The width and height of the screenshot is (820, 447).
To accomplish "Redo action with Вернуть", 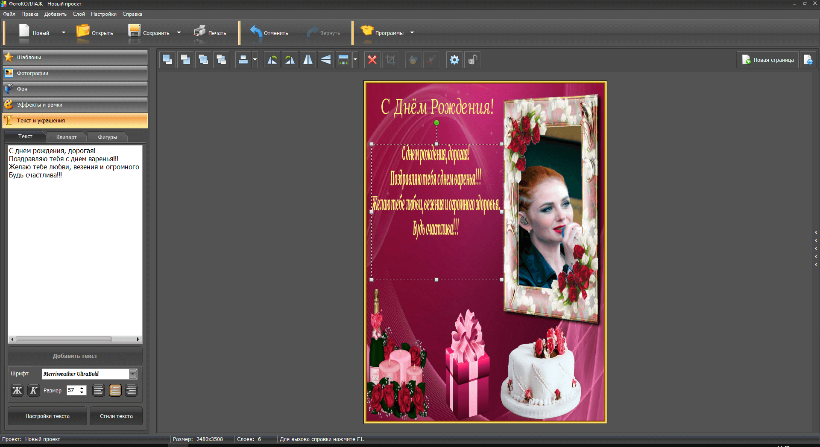I will (x=324, y=33).
